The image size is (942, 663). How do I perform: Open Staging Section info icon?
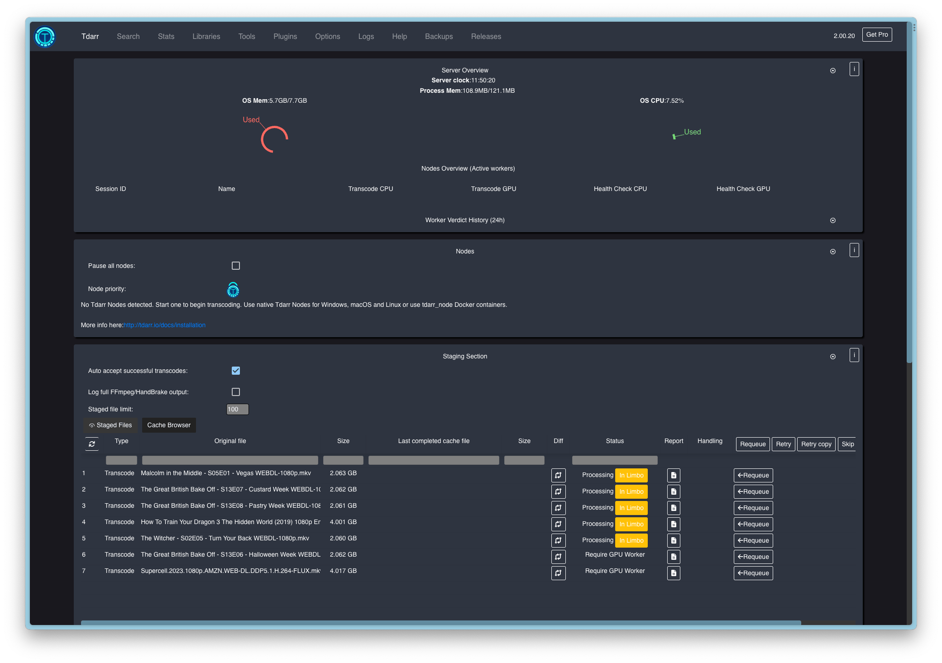pyautogui.click(x=854, y=355)
